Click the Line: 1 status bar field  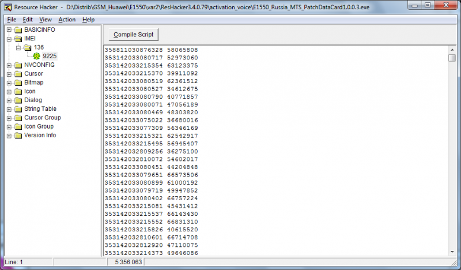(x=28, y=262)
